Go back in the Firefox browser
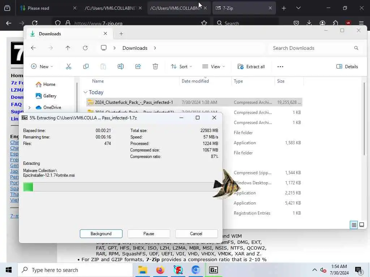This screenshot has height=277, width=370. 9,23
